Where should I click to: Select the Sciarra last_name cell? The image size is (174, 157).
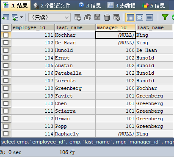coord(75,111)
